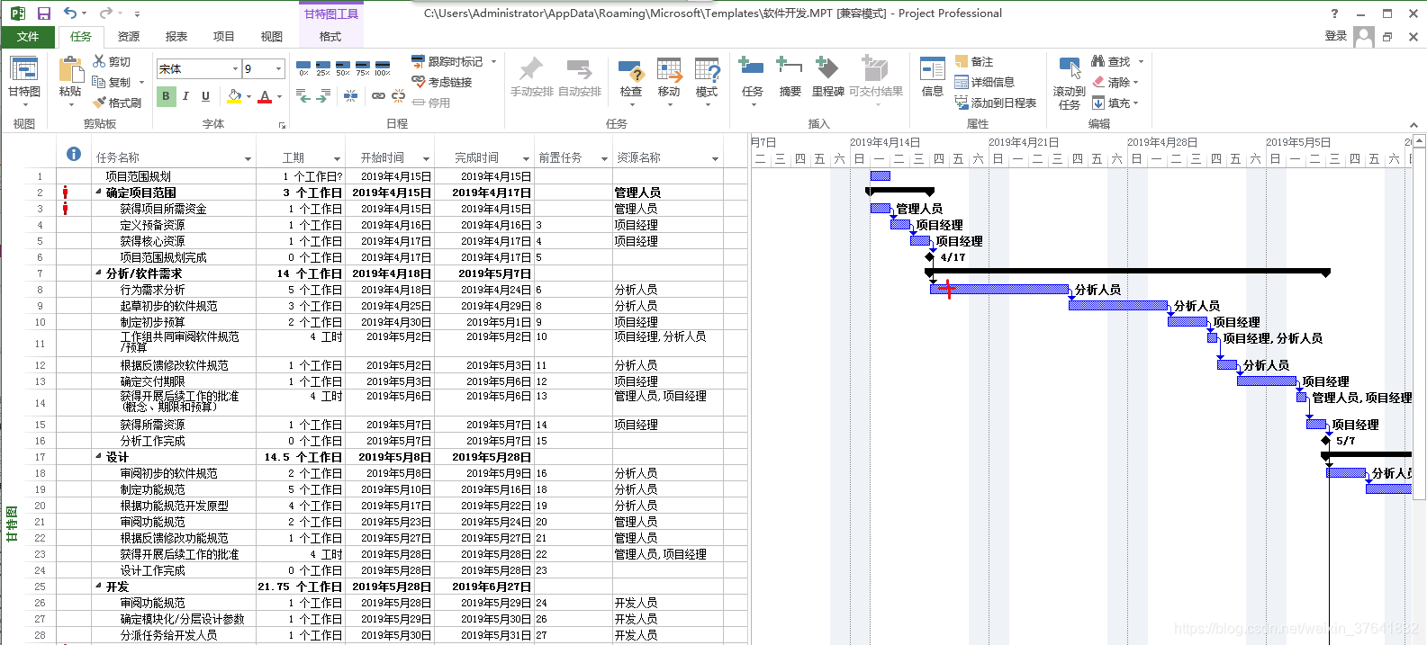Image resolution: width=1427 pixels, height=645 pixels.
Task: Click the Sign in (登录) link
Action: [1335, 36]
